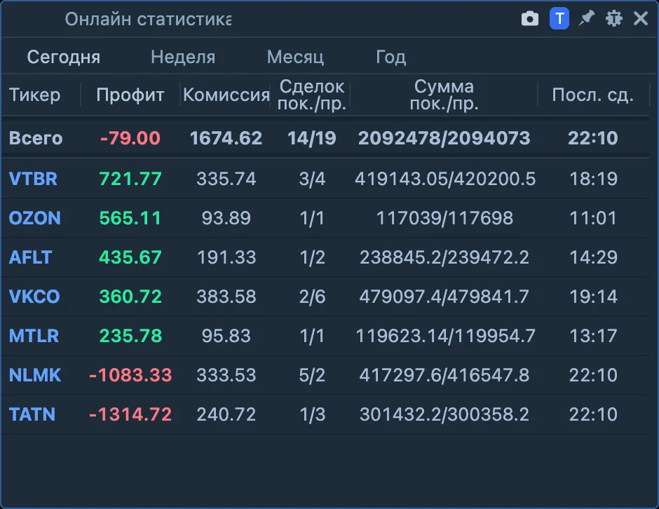
Task: Click the Всего total row label
Action: click(x=36, y=138)
